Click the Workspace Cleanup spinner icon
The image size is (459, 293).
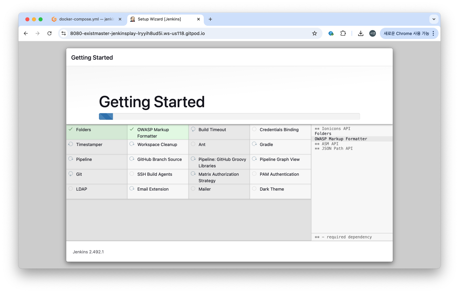(x=132, y=144)
